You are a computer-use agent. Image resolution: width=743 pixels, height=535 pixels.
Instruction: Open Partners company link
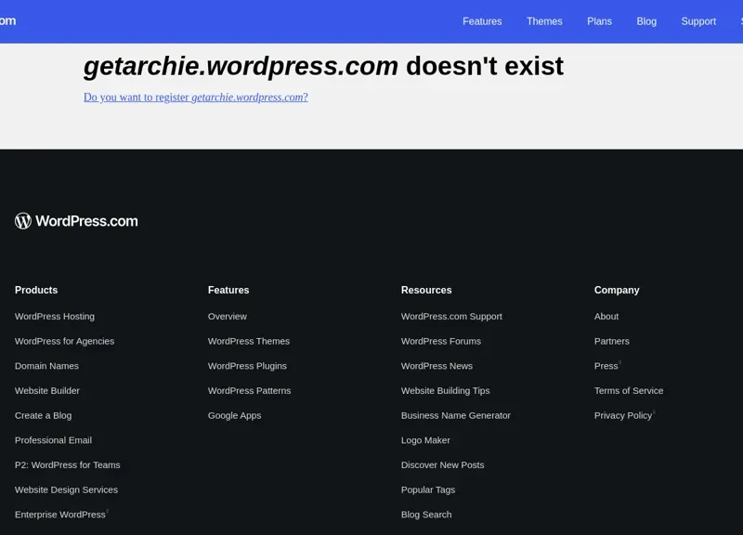612,341
